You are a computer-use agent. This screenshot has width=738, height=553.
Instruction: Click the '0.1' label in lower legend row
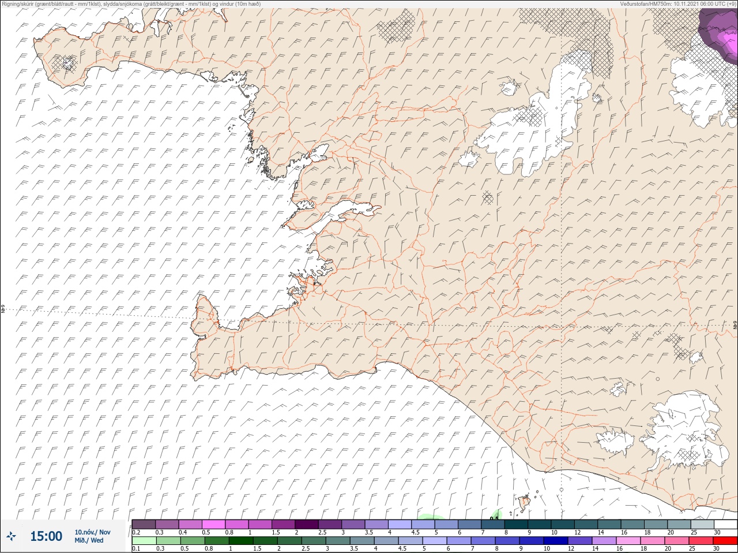tap(136, 548)
